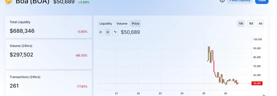Select the Price chart tab
The image size is (277, 96).
pyautogui.click(x=135, y=23)
